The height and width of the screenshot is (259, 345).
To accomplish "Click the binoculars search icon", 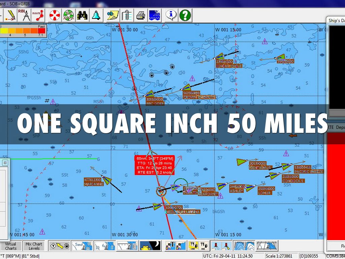I will (x=82, y=15).
